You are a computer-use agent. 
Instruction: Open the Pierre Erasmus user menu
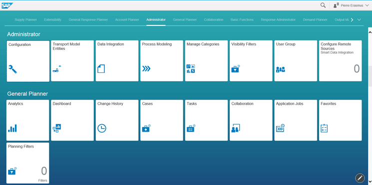(x=351, y=5)
